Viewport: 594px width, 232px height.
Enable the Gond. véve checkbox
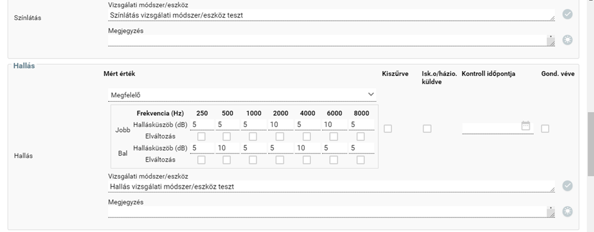tap(545, 129)
